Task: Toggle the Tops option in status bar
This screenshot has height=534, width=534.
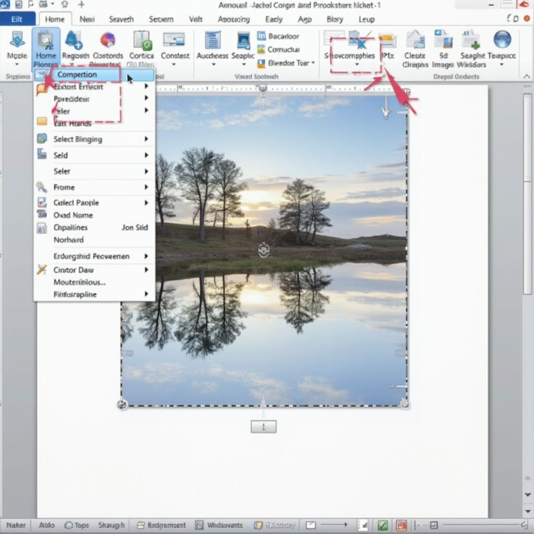Action: tap(76, 525)
